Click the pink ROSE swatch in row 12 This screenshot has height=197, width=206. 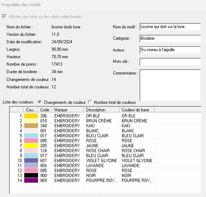[x=31, y=171]
